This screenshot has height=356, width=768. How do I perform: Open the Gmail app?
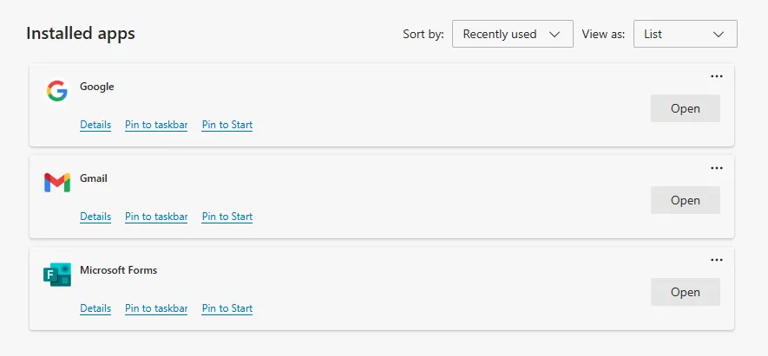[685, 200]
